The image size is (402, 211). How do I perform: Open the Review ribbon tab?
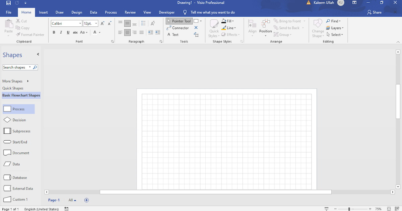pos(130,12)
